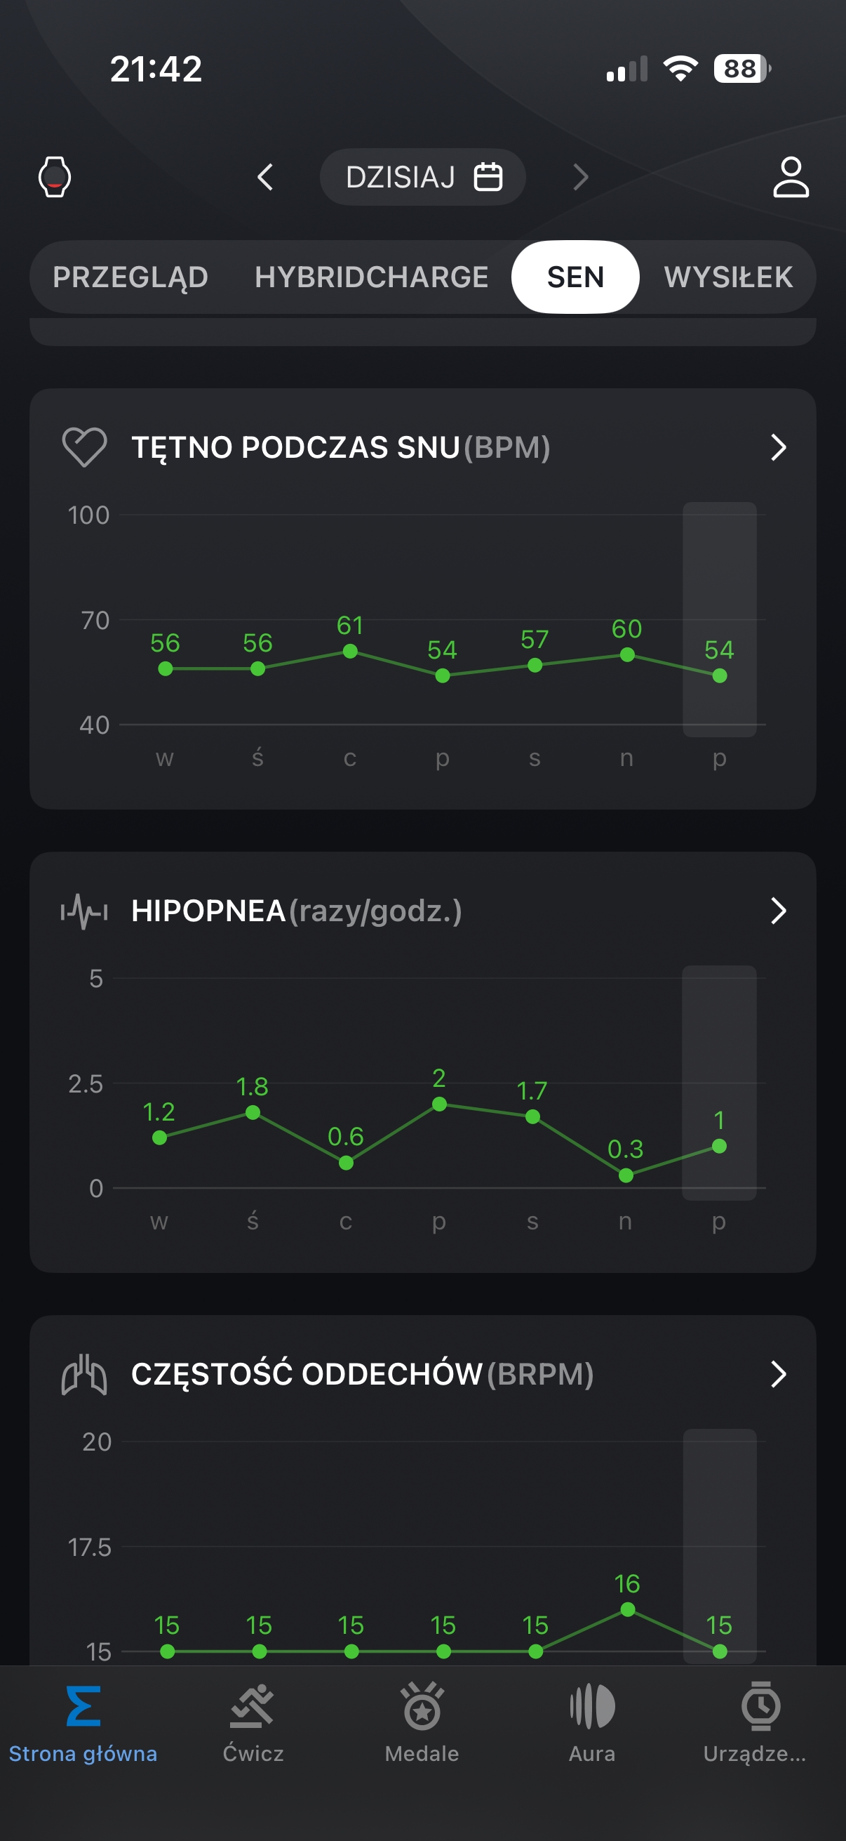The image size is (846, 1841).
Task: Switch to the WYSIŁEK tab
Action: [728, 277]
